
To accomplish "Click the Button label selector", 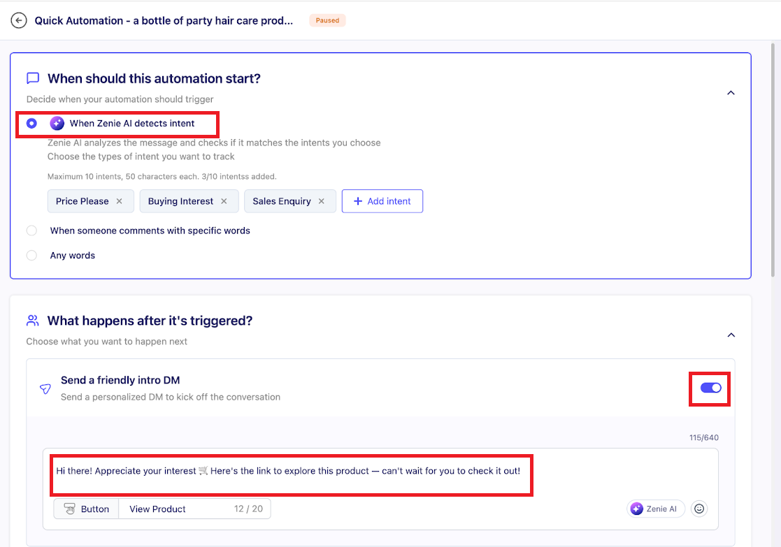I will tap(86, 509).
